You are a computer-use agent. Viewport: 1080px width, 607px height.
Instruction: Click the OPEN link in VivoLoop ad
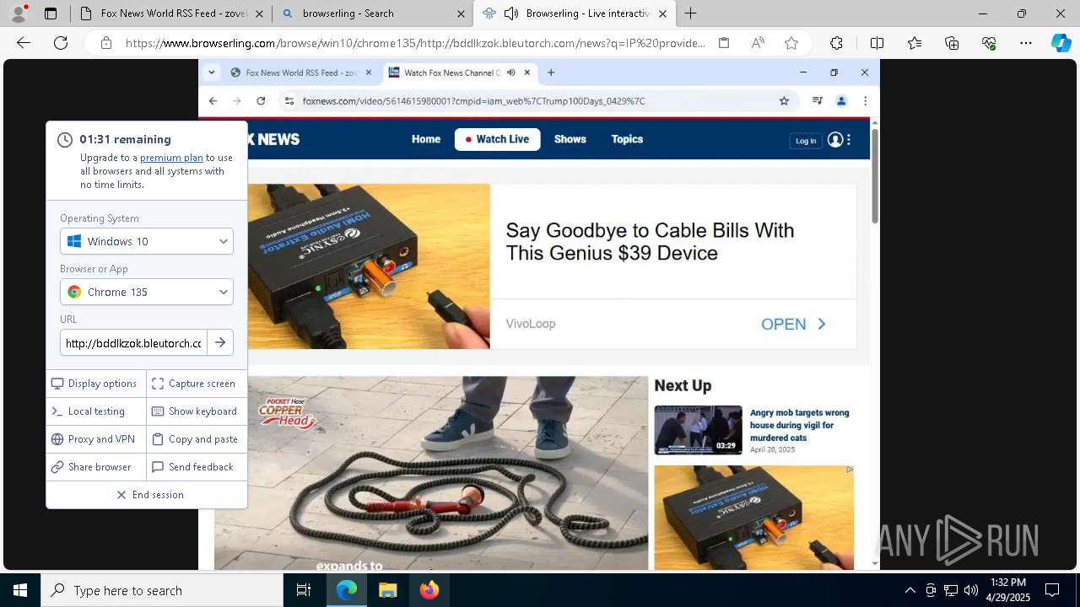pyautogui.click(x=793, y=325)
